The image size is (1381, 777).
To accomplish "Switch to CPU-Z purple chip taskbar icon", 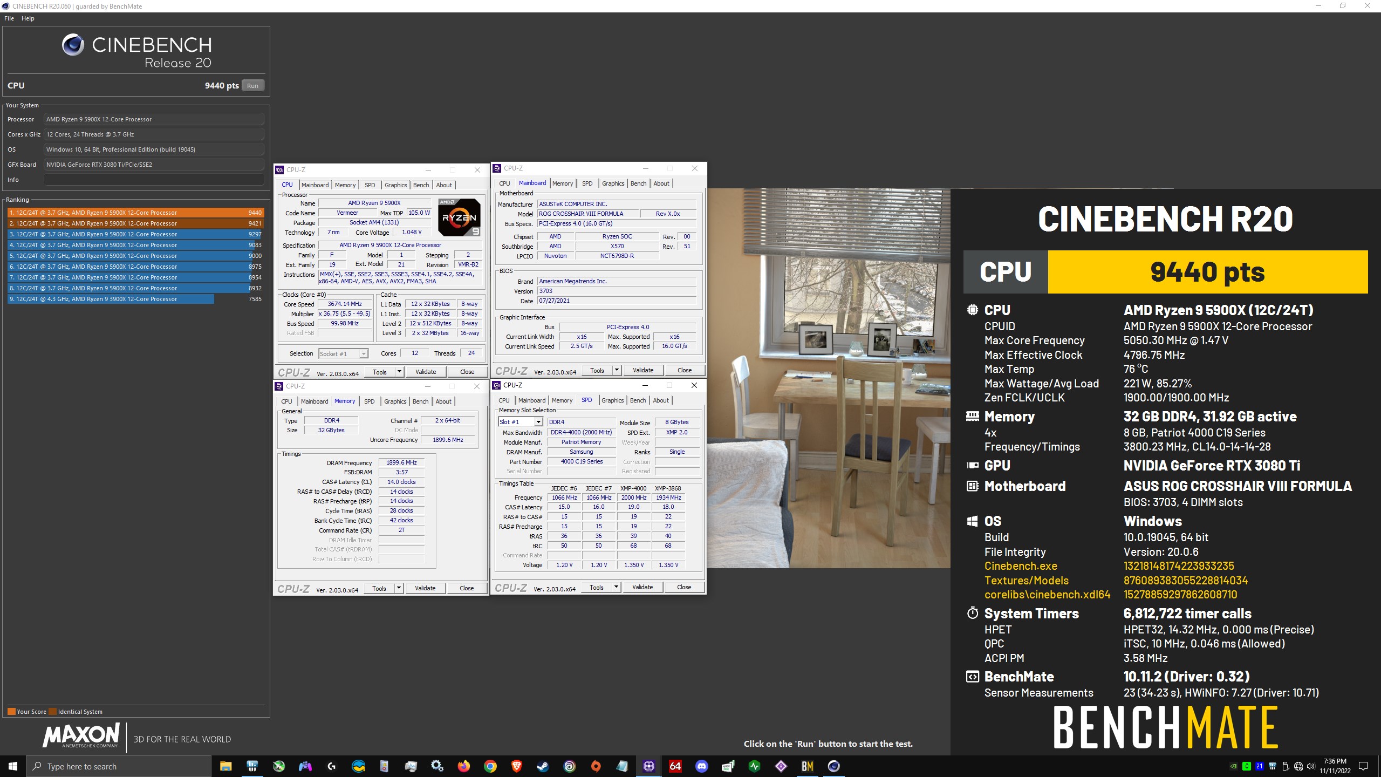I will pos(648,766).
